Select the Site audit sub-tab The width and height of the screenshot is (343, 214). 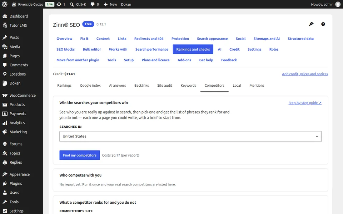[165, 85]
